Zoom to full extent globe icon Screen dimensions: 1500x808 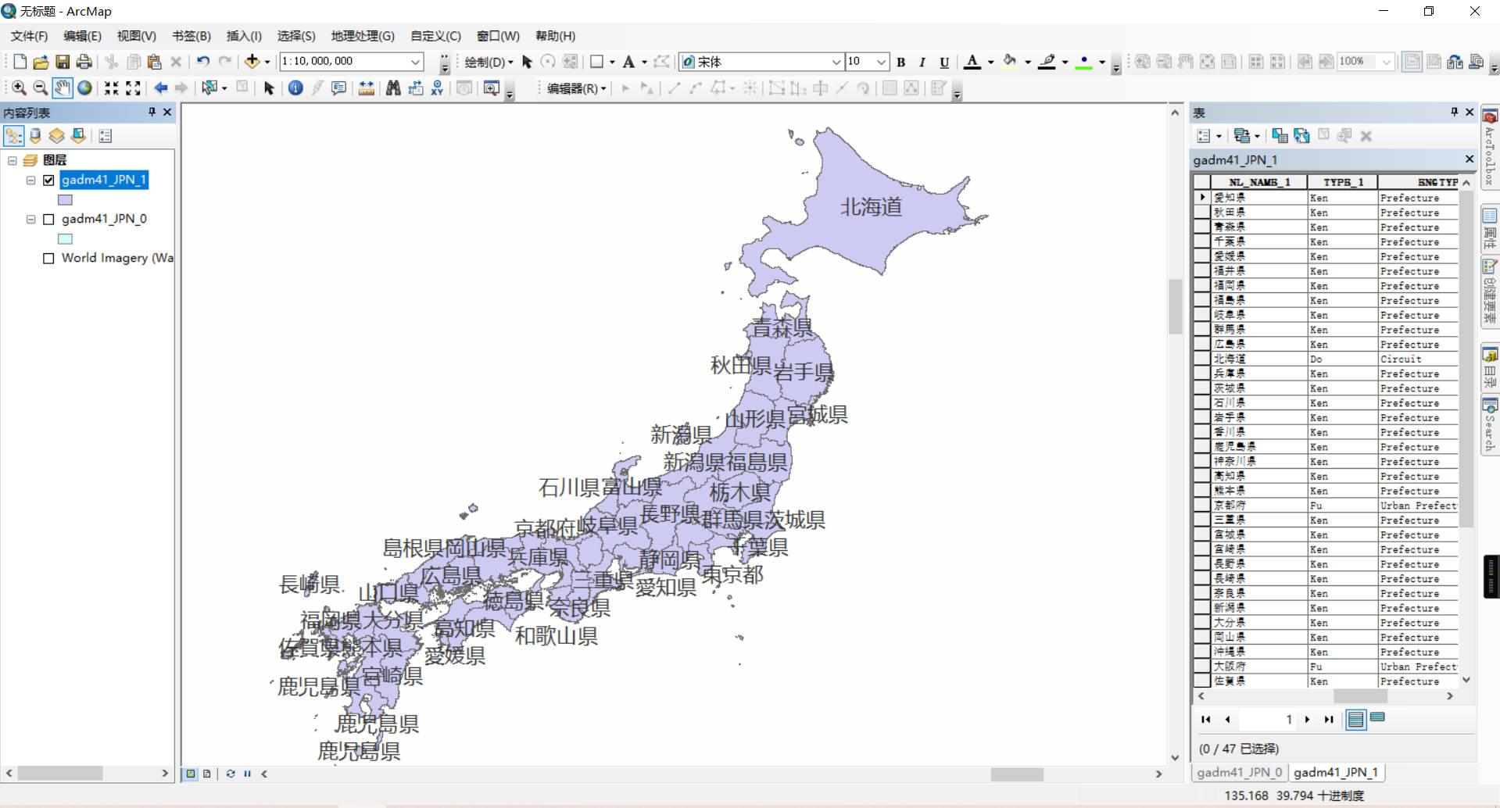(84, 88)
